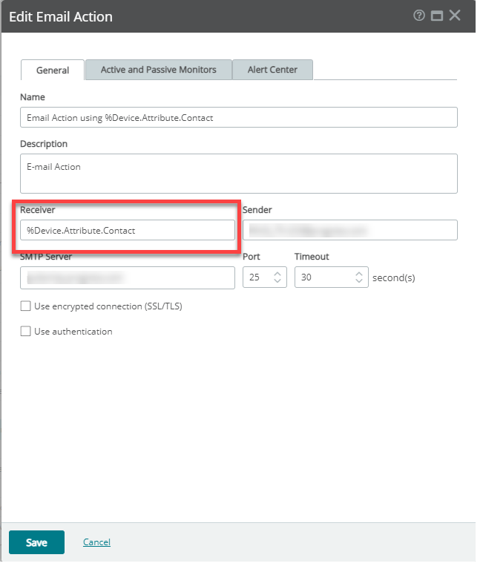Open the help question mark icon

click(x=419, y=16)
